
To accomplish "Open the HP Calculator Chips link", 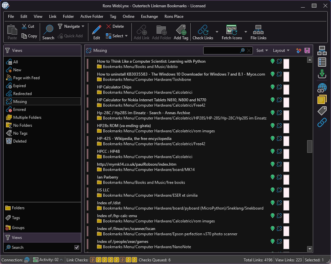I will (114, 87).
